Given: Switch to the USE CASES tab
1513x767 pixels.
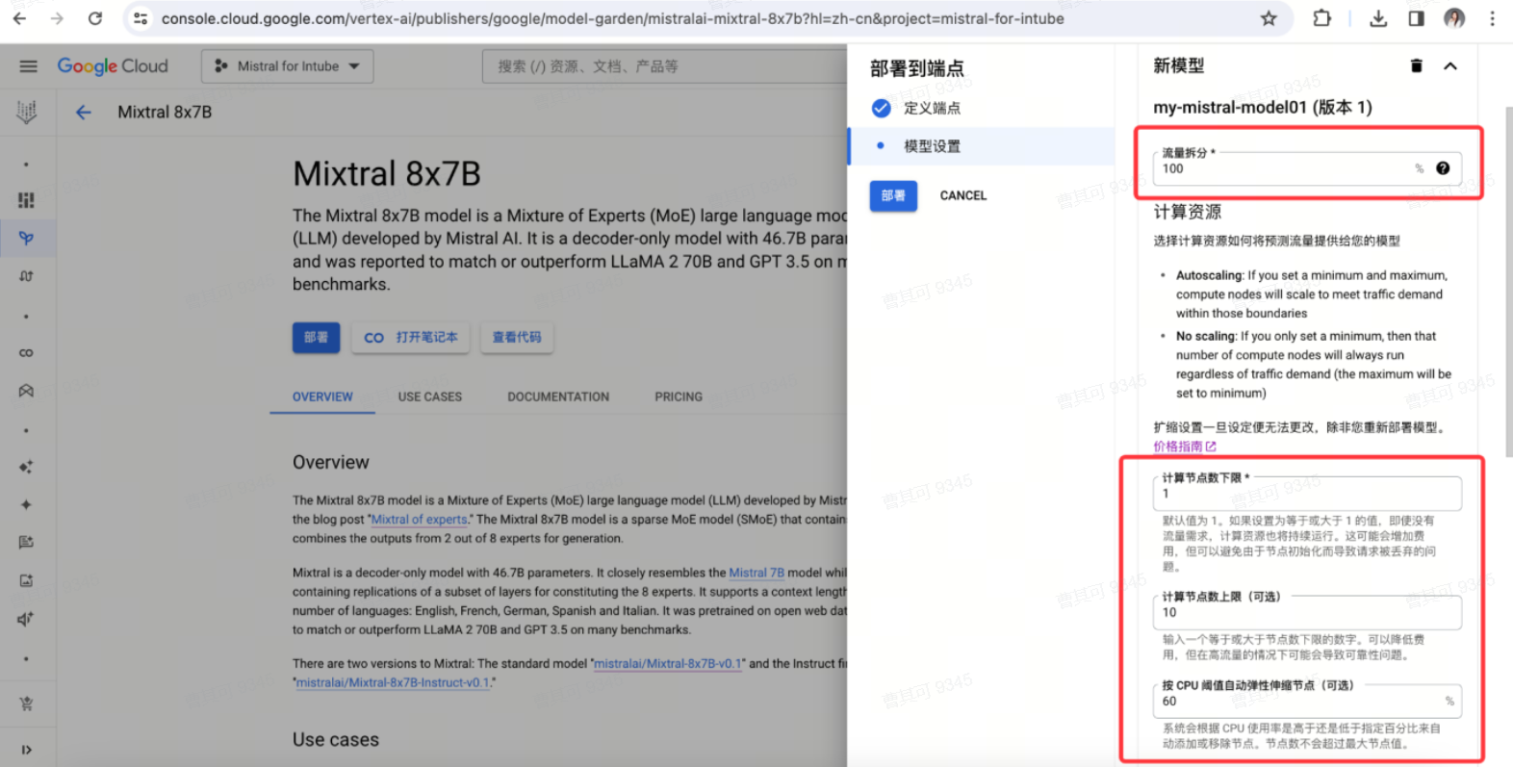Looking at the screenshot, I should point(429,396).
